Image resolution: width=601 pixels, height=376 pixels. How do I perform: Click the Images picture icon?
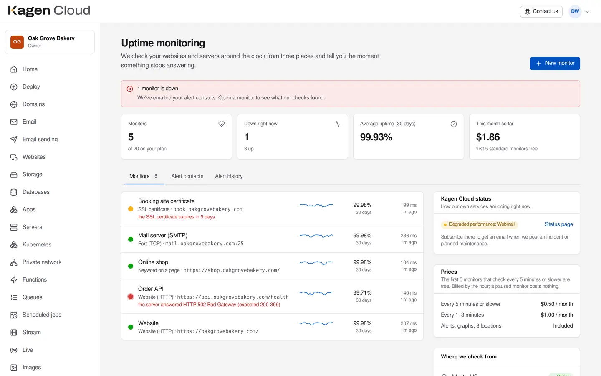14,368
